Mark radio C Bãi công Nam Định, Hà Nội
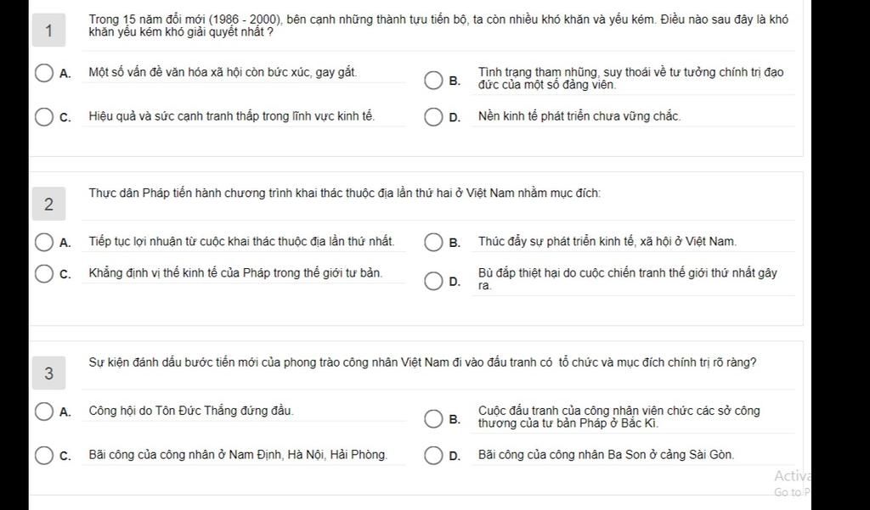This screenshot has width=870, height=510. (44, 456)
